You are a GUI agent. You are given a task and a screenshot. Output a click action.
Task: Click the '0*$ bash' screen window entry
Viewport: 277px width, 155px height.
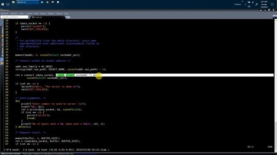[12, 150]
